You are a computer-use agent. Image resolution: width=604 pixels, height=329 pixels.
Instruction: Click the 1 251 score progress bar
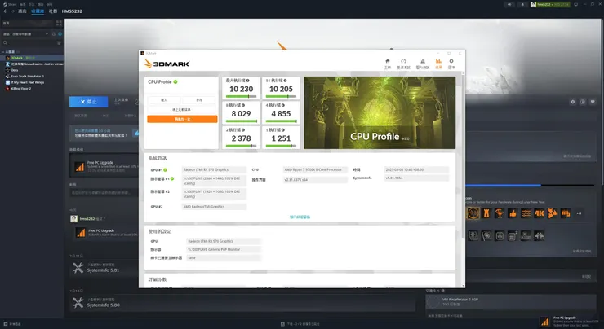click(x=282, y=146)
